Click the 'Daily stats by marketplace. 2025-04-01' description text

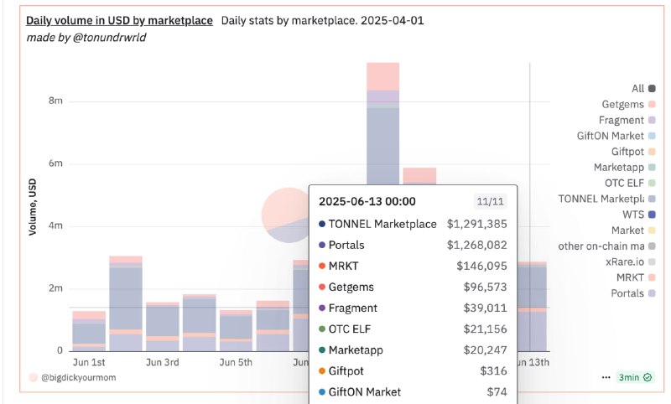322,20
